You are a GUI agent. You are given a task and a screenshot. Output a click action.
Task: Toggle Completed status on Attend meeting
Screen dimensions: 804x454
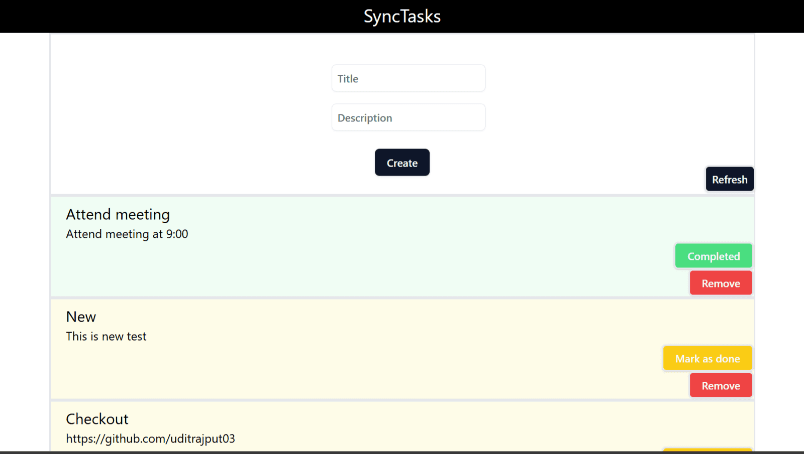tap(713, 256)
